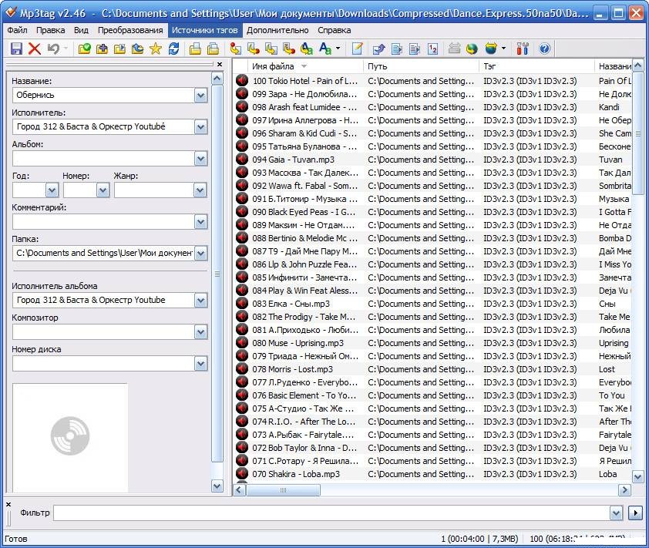Click the Название field containing 'Обернись'

coord(103,96)
